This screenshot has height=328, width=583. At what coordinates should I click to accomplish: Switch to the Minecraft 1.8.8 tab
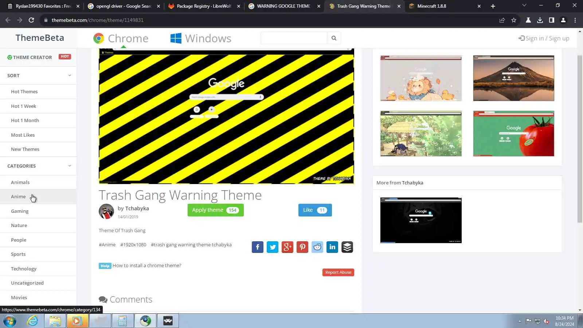coord(445,6)
